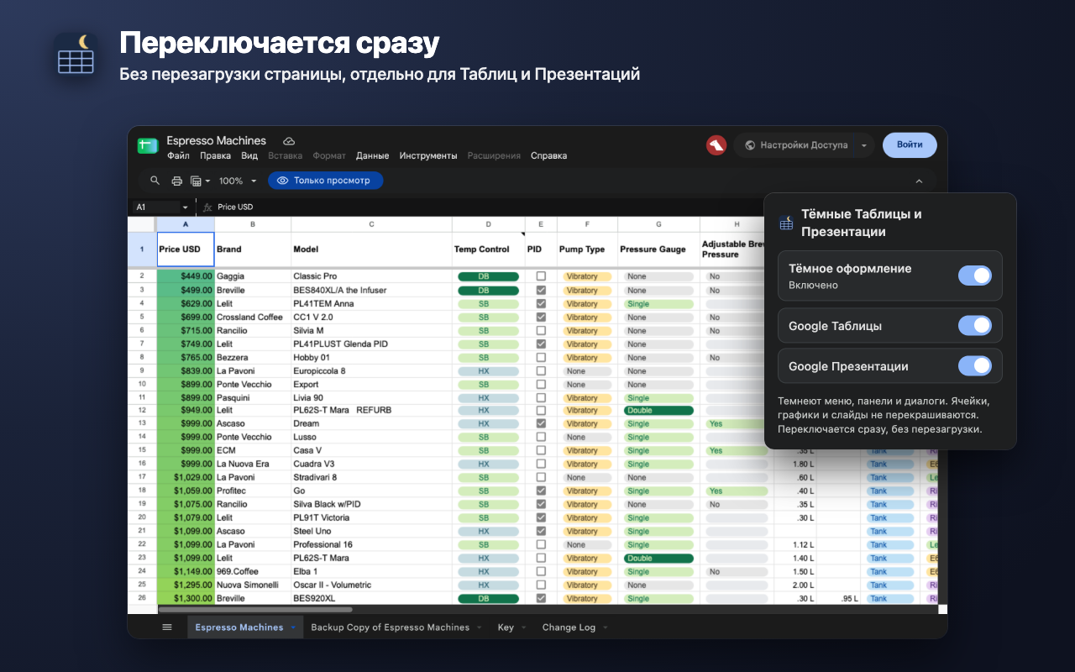Uncheck PID box for Breville BES840XL

pos(541,290)
